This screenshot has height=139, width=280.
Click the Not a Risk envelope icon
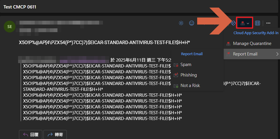(176, 86)
